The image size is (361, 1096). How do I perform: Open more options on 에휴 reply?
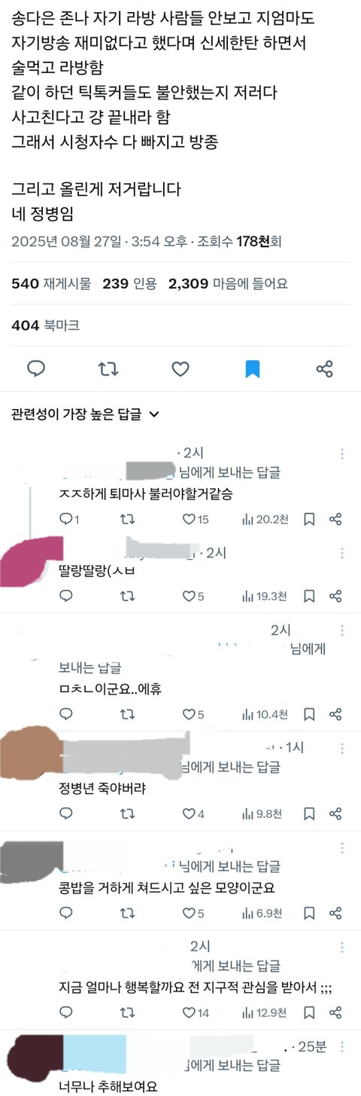tap(342, 630)
